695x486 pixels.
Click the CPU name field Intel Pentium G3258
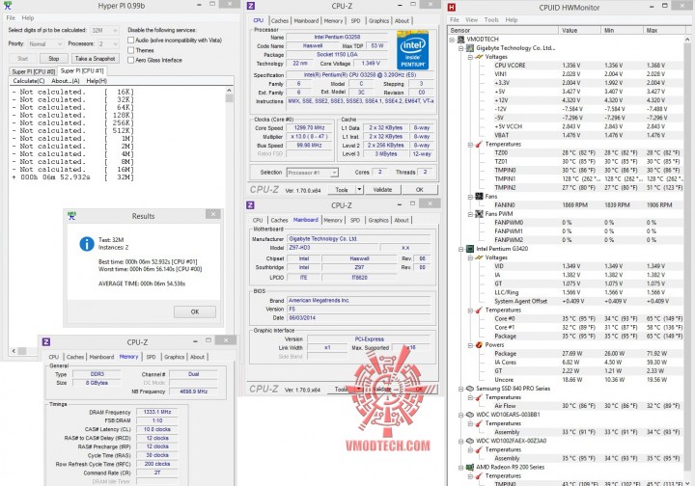tap(337, 38)
